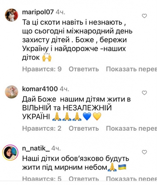Open komar4100 profile picture
Image resolution: width=157 pixels, height=185 pixels.
11,92
